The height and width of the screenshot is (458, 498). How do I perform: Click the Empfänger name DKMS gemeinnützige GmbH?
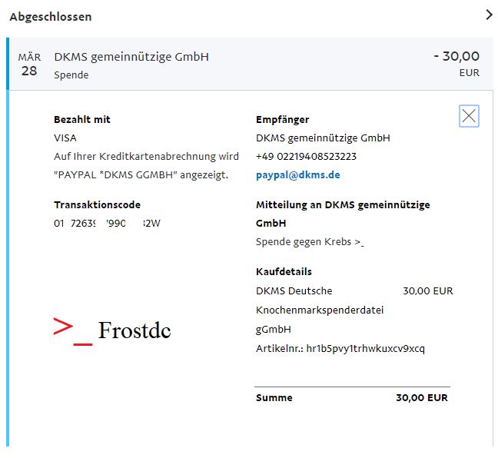[323, 138]
